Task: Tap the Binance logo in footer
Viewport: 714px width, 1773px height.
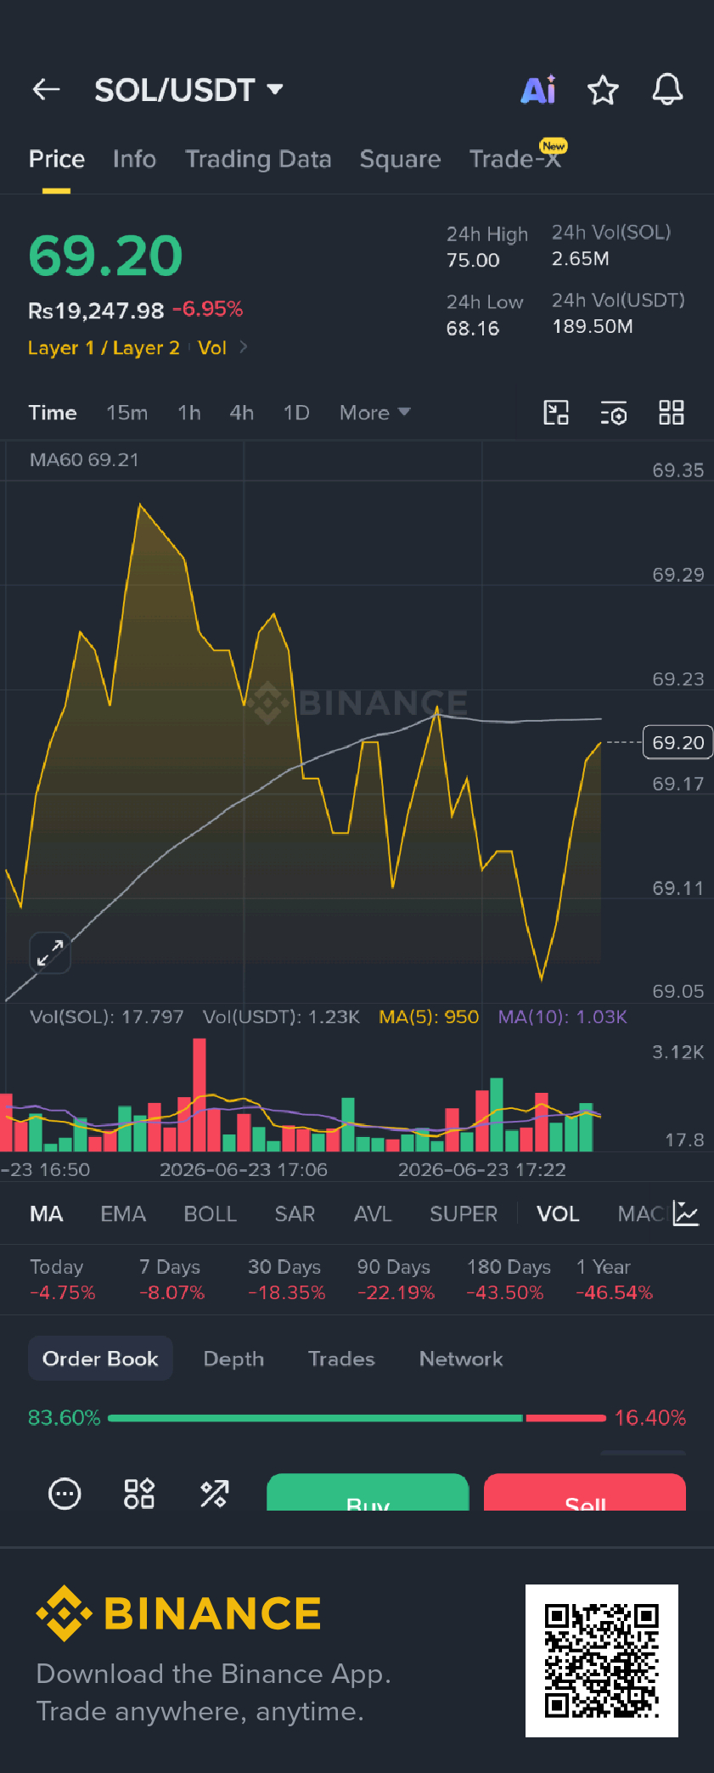Action: (178, 1613)
